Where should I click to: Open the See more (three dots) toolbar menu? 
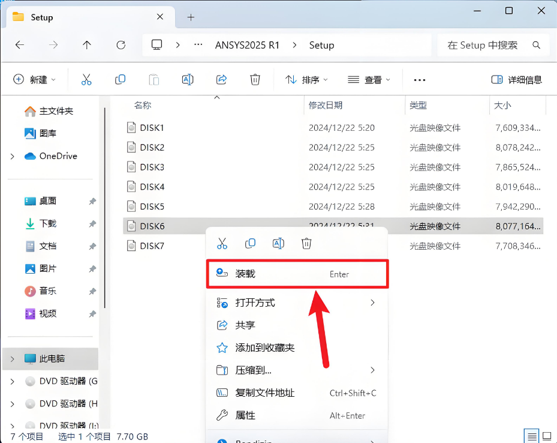[x=420, y=80]
